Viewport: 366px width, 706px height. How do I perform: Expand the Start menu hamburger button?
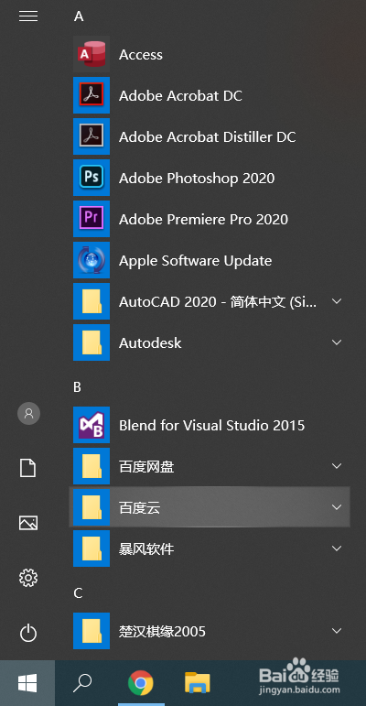28,16
